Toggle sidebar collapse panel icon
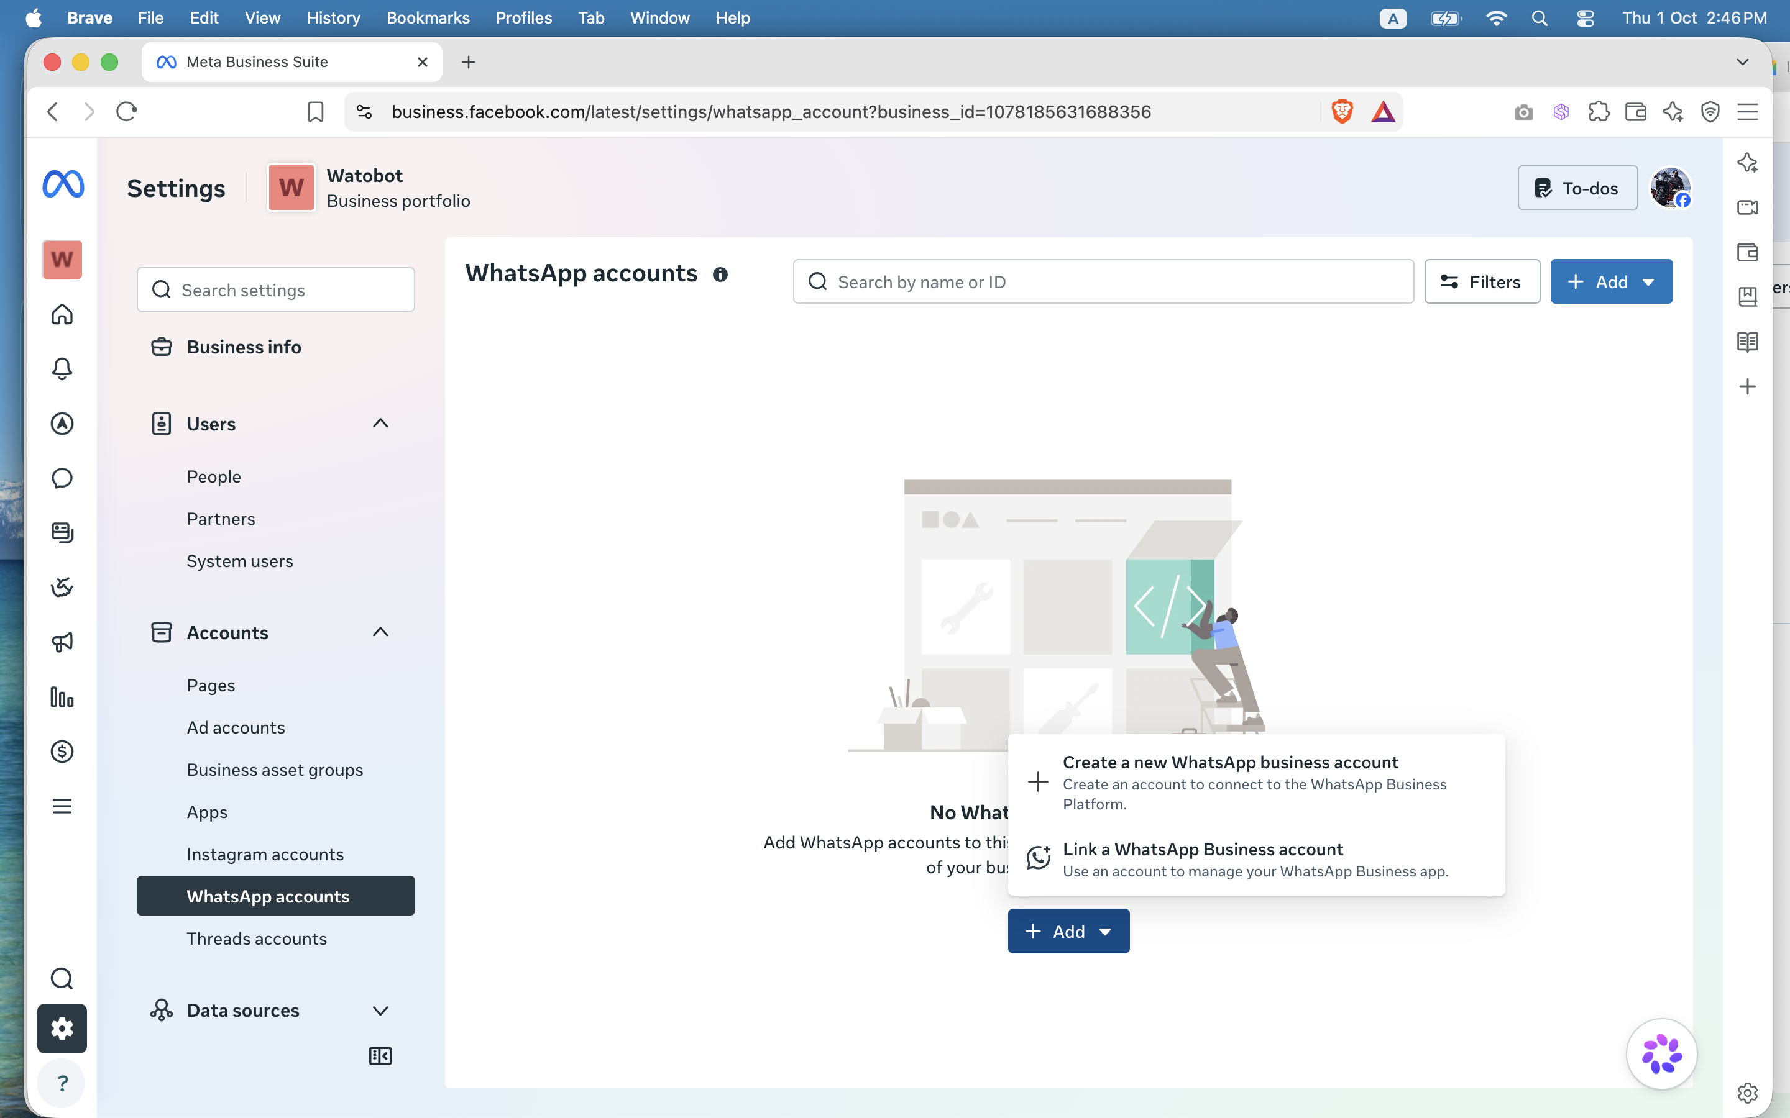Image resolution: width=1790 pixels, height=1118 pixels. [380, 1056]
